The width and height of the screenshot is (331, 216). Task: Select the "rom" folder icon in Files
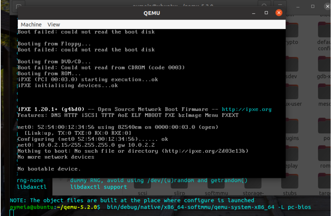pyautogui.click(x=324, y=153)
